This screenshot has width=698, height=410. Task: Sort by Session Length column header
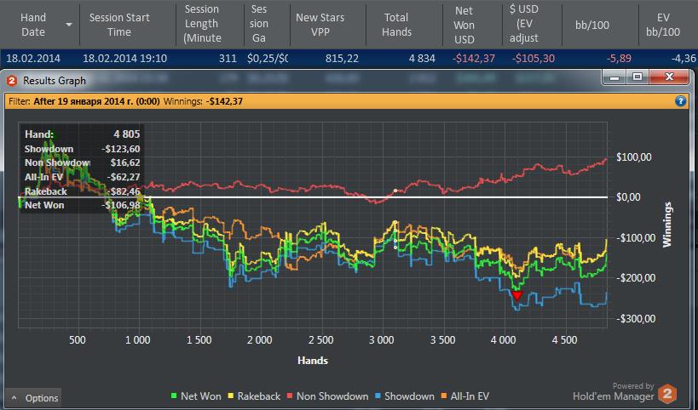tap(203, 24)
